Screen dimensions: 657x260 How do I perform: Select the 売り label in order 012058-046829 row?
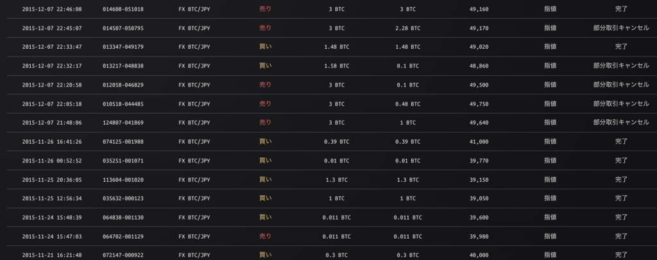click(x=265, y=85)
